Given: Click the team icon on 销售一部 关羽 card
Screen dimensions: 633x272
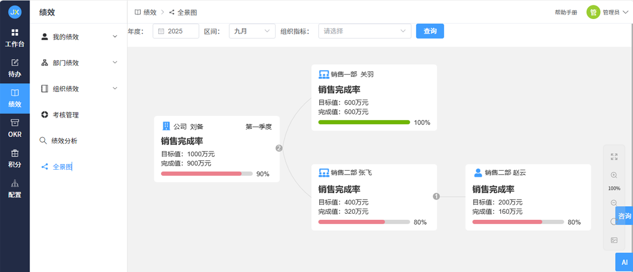Looking at the screenshot, I should 324,75.
